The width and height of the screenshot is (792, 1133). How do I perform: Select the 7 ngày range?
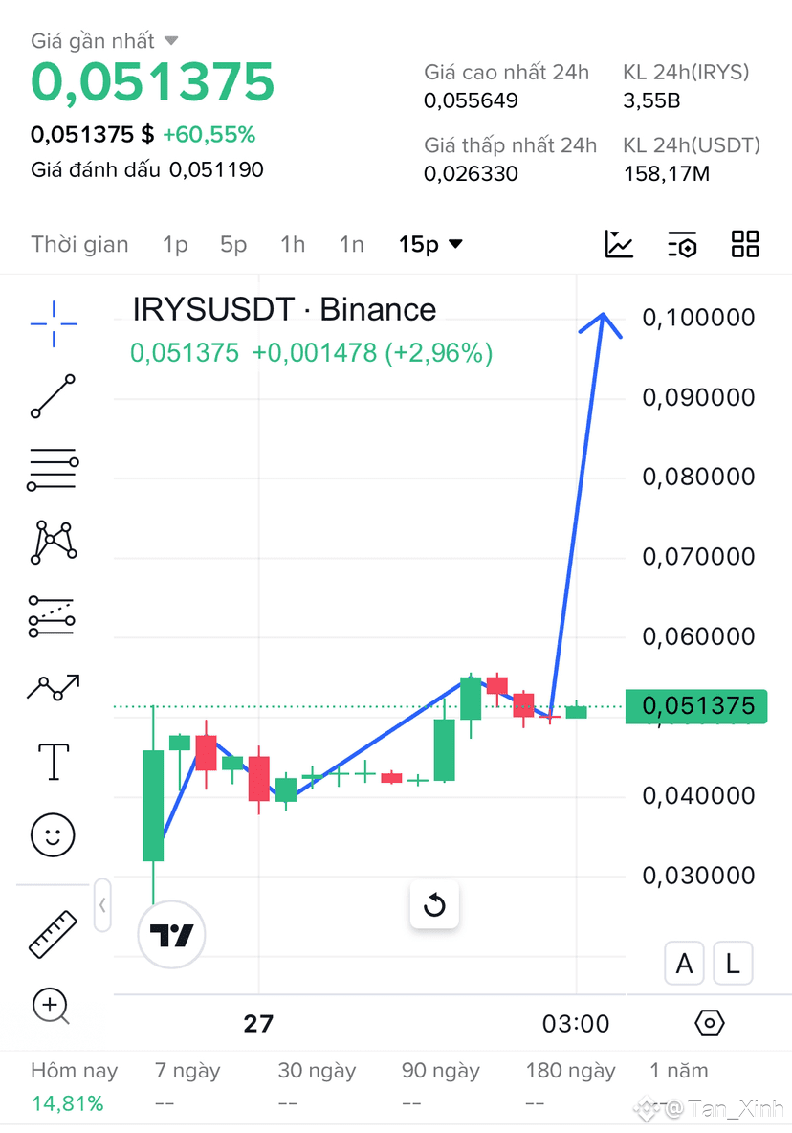[x=187, y=1070]
